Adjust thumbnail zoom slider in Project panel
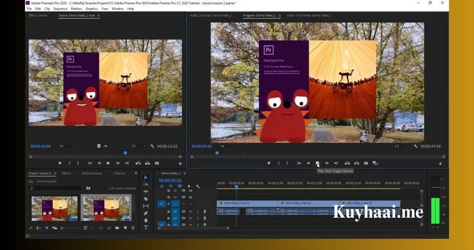474x250 pixels. point(69,228)
